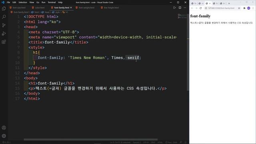256x144 pixels.
Task: Split the editor to the right
Action: point(180,8)
